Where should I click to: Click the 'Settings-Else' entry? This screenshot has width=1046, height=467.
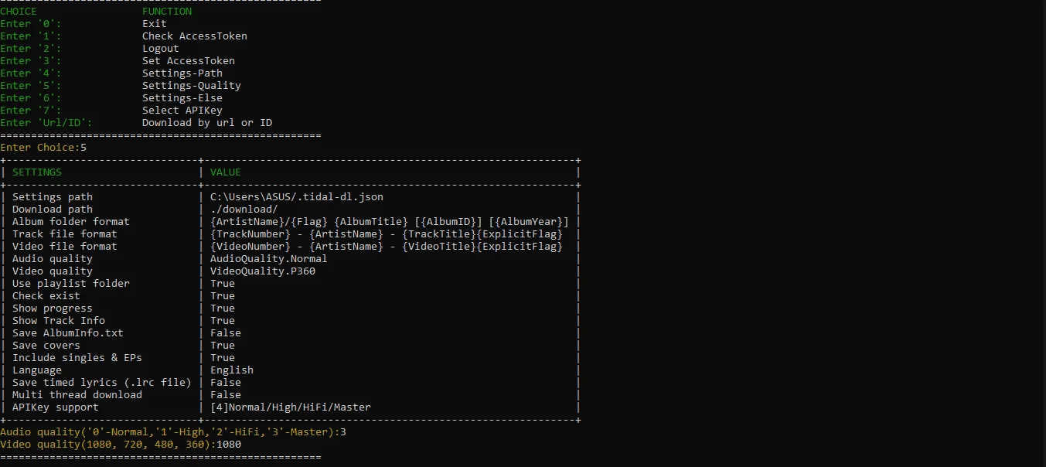point(182,98)
